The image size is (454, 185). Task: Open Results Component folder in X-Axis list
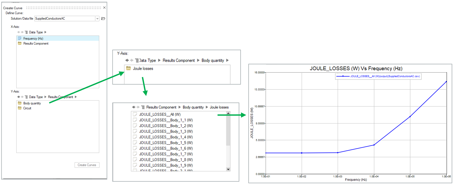coord(36,44)
